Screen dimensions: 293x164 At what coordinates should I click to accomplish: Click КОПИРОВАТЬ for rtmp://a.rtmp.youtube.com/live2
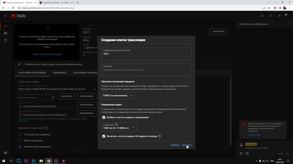coord(87,105)
